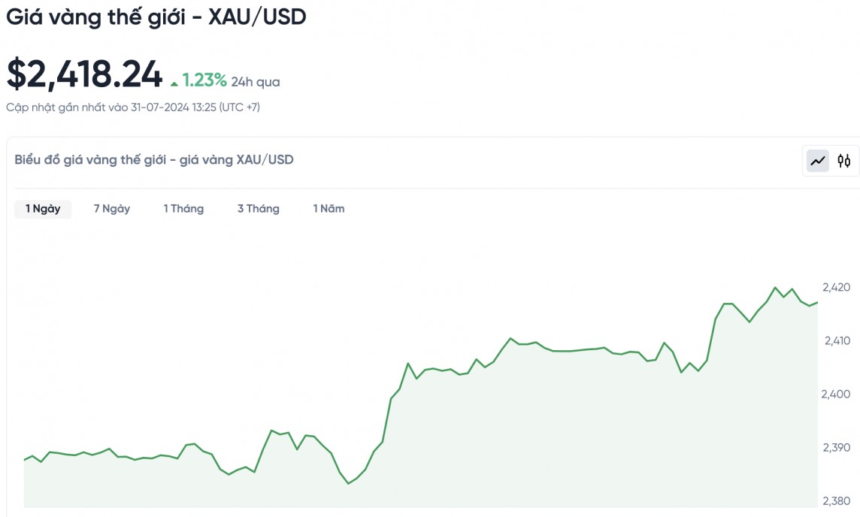
Task: Select the 1 Ngày time range tab
Action: (x=43, y=209)
